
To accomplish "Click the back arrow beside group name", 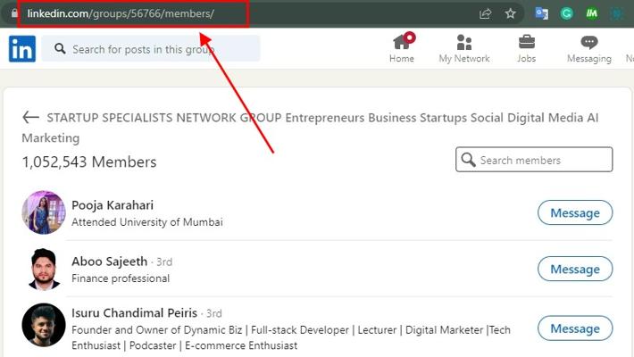I will tap(30, 117).
